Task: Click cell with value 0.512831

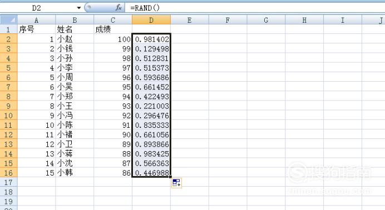Action: pyautogui.click(x=151, y=58)
